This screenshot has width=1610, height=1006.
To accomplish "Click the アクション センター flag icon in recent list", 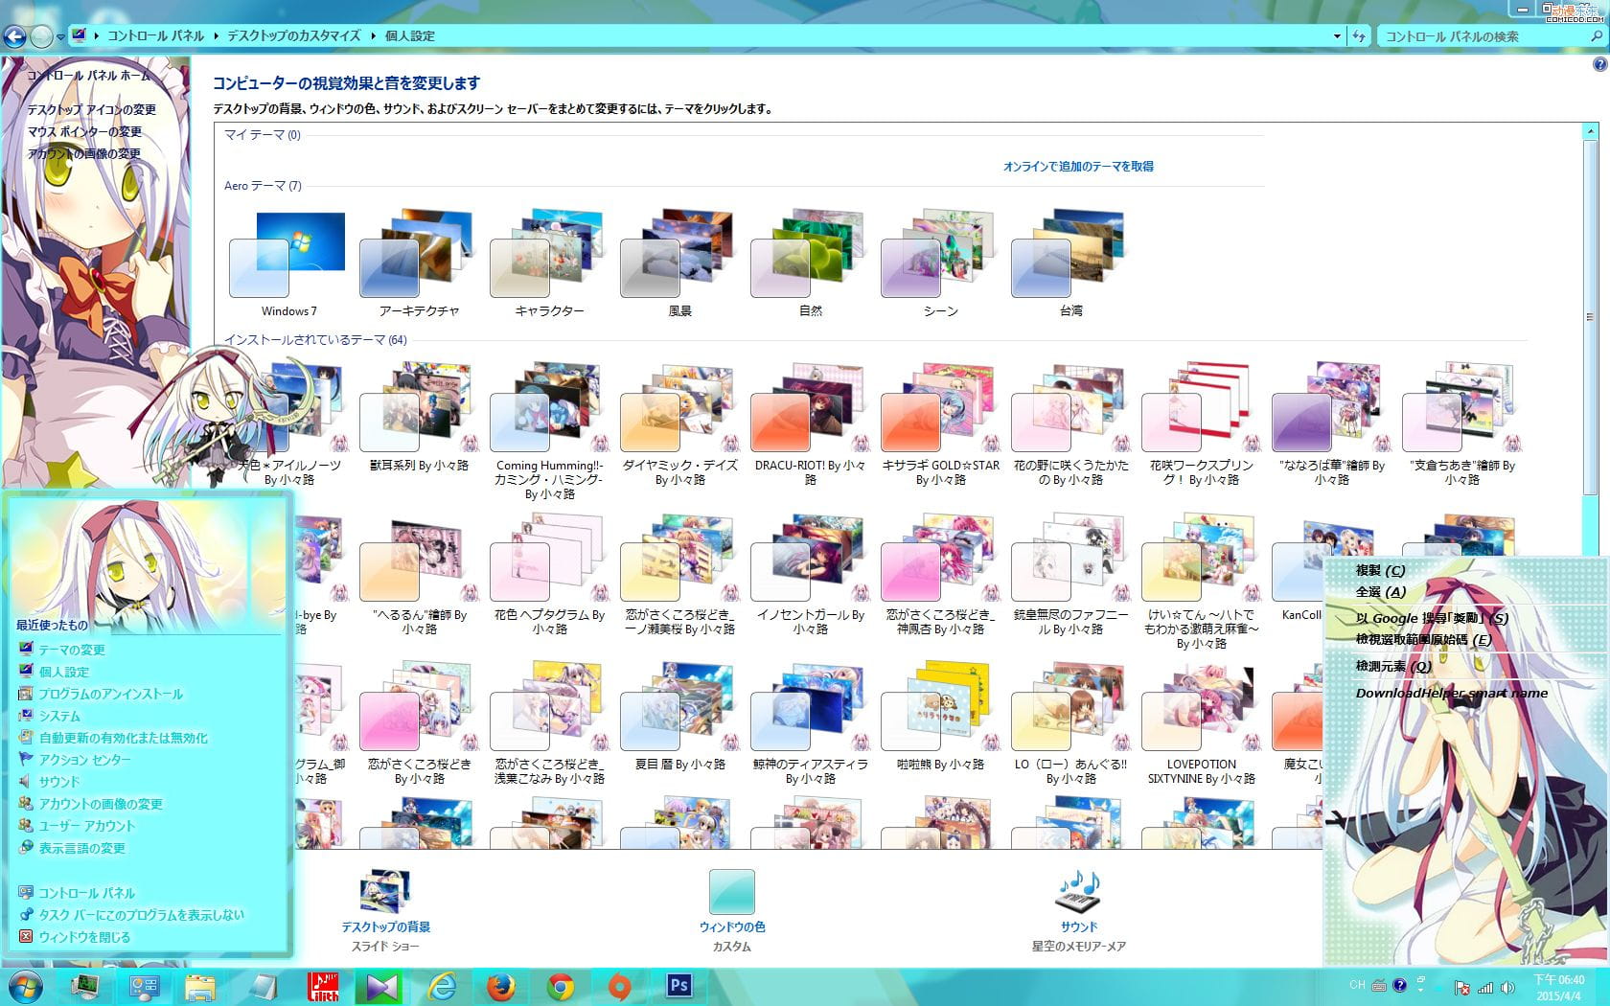I will coord(24,760).
